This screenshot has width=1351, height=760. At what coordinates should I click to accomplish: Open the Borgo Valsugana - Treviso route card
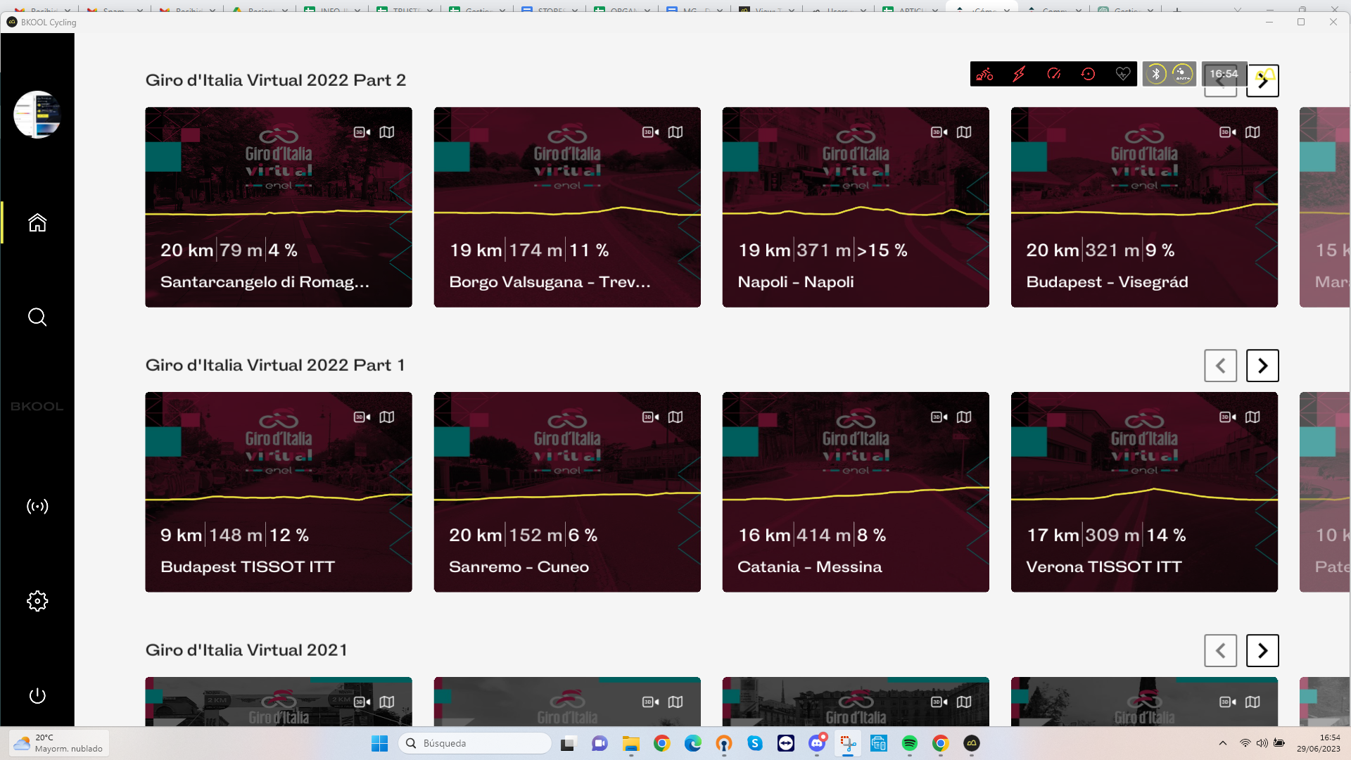click(x=567, y=207)
